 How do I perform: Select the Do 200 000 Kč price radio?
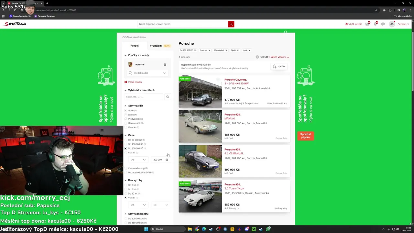pos(126,149)
